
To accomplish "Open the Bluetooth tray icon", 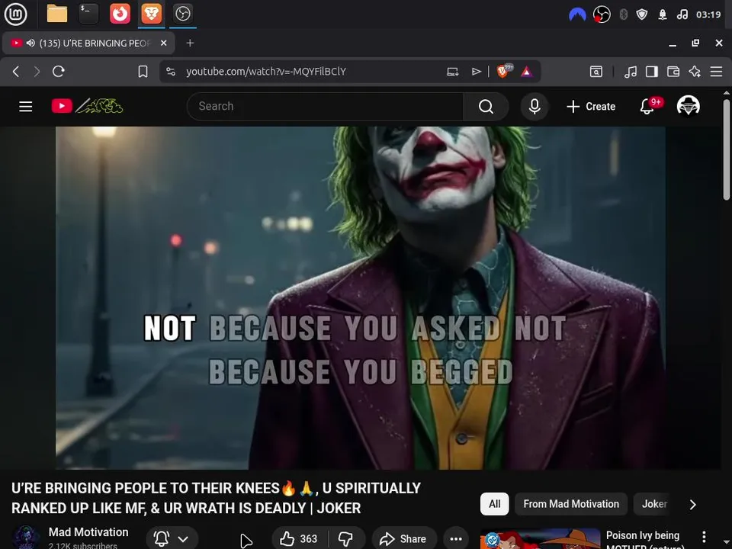I will [x=623, y=14].
